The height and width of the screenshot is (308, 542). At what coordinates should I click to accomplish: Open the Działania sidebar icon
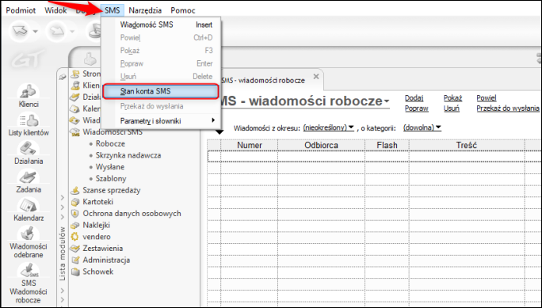pos(29,153)
